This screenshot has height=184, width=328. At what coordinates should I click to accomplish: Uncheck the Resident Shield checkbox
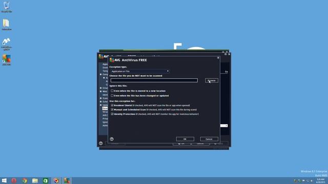(112, 105)
